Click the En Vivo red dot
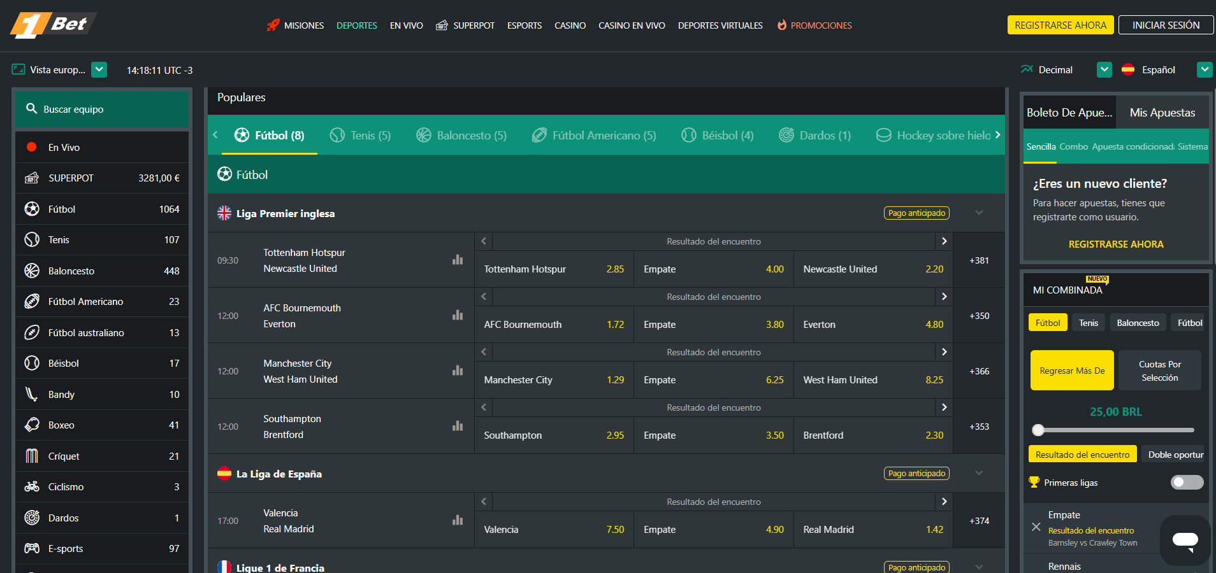This screenshot has width=1216, height=573. click(x=31, y=147)
